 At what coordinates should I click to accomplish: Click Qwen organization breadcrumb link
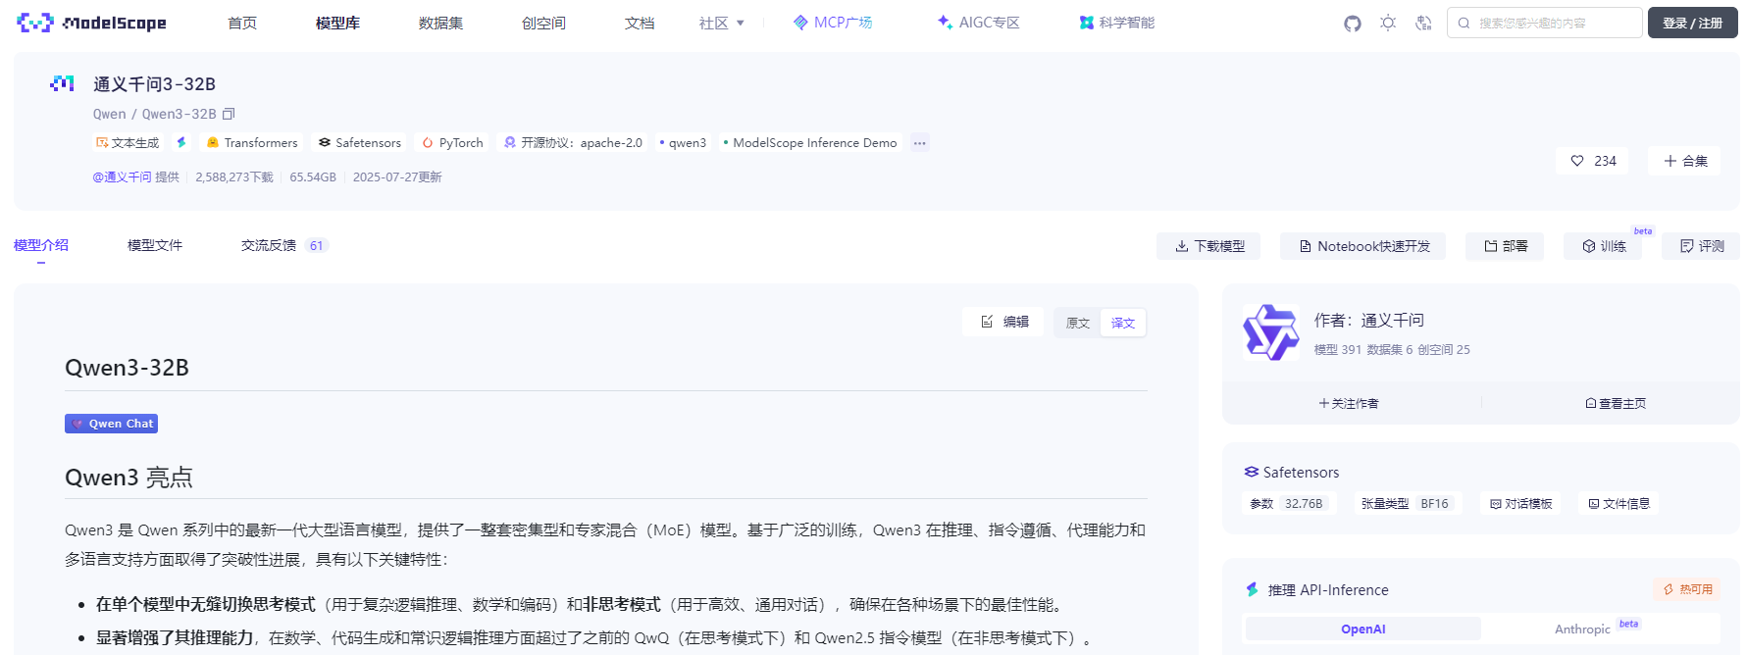[109, 114]
